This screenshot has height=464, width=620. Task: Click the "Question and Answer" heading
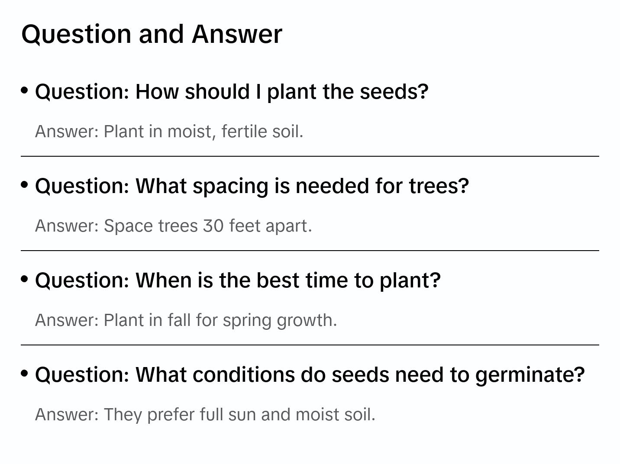pyautogui.click(x=152, y=34)
